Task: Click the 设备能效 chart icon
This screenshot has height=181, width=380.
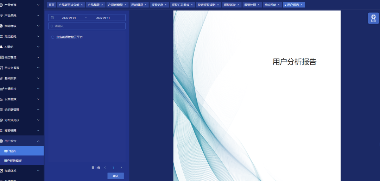Action: (1, 99)
